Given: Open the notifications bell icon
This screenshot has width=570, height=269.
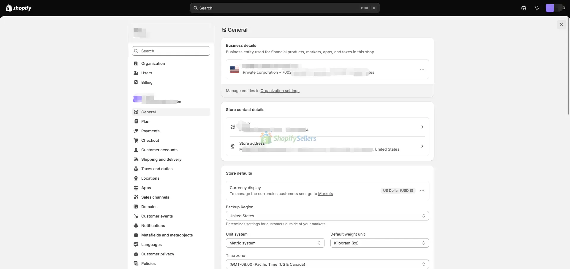Looking at the screenshot, I should click(537, 8).
